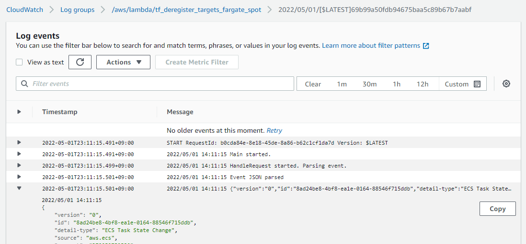Copy the expanded log event
526x244 pixels.
click(x=497, y=209)
